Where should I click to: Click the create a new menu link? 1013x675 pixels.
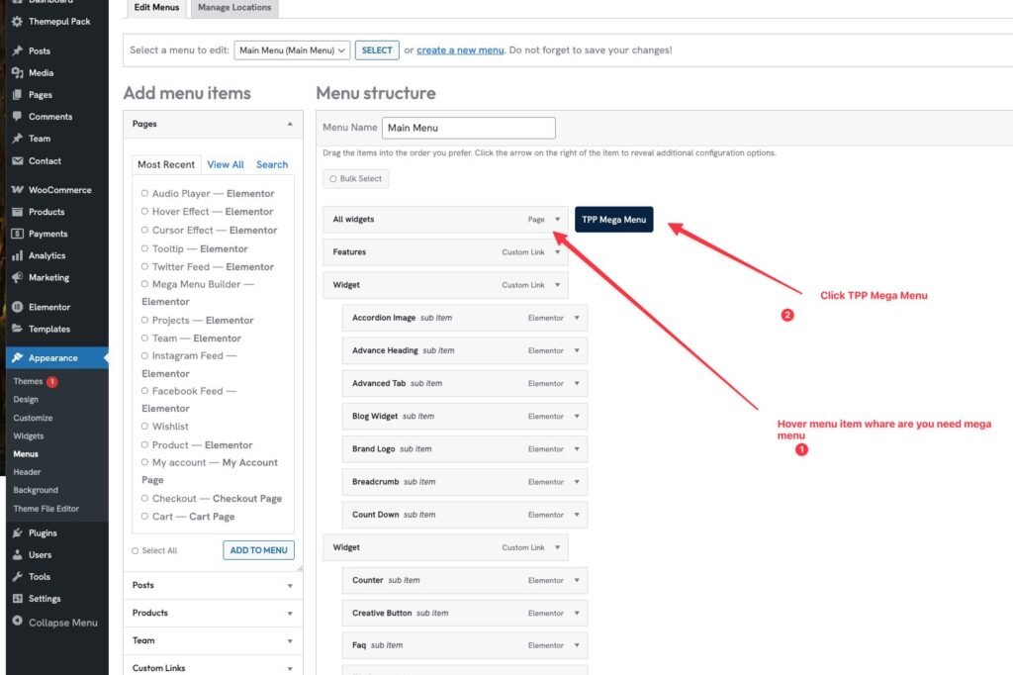pyautogui.click(x=460, y=49)
